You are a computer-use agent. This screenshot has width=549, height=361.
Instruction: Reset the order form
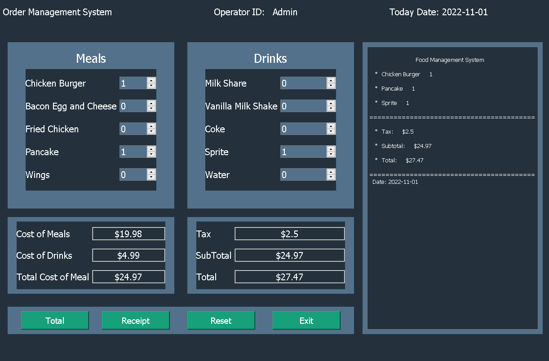coord(221,320)
